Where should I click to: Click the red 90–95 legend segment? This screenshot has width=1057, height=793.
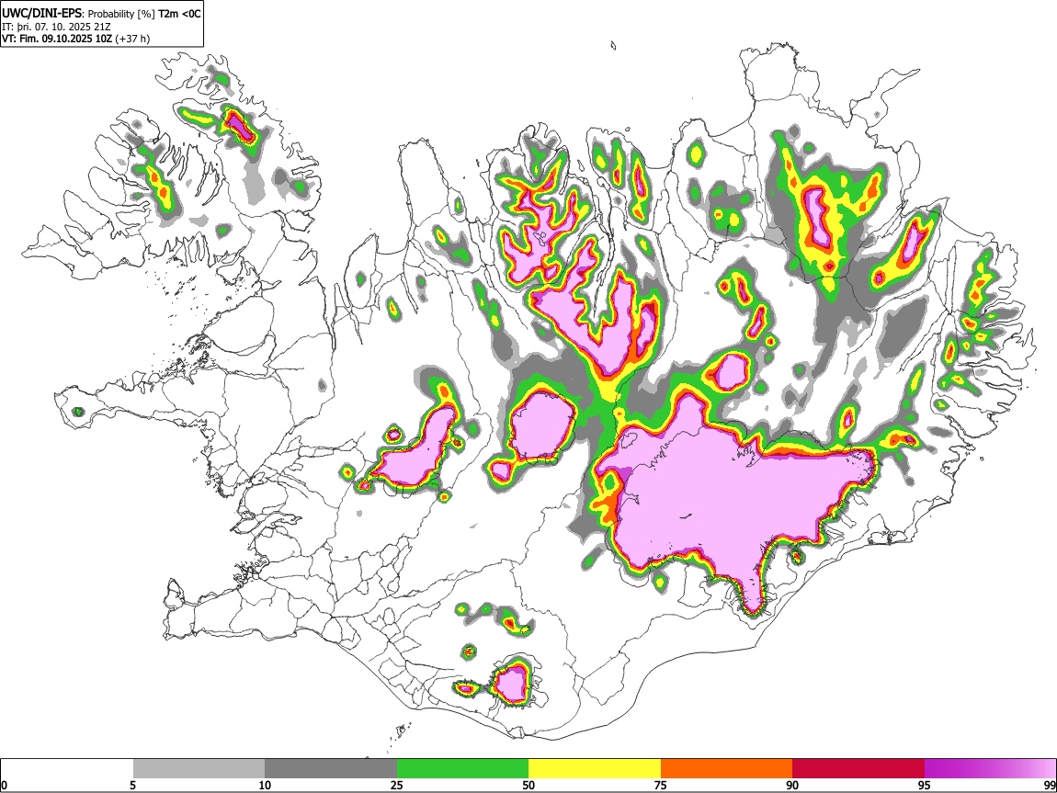858,769
